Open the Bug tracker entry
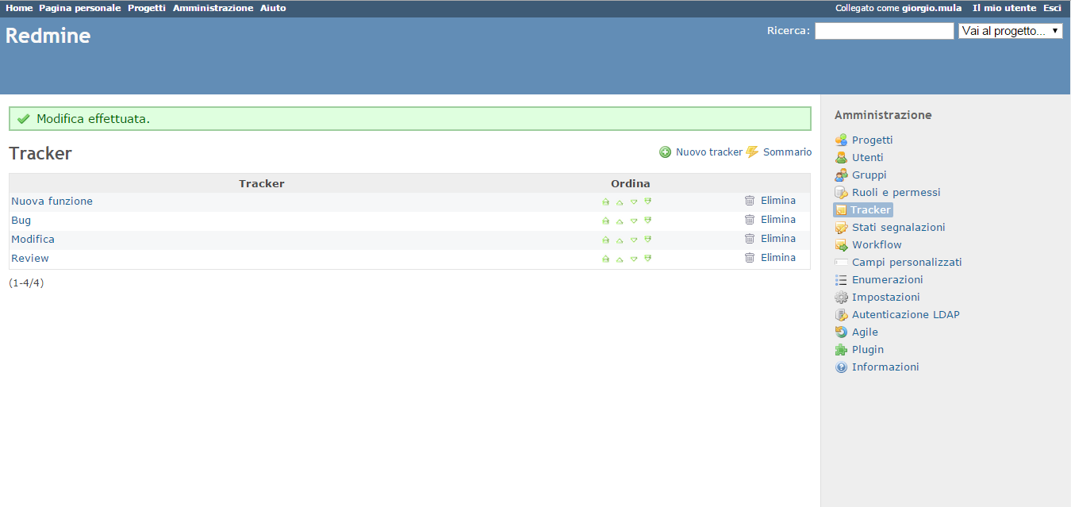 (x=21, y=221)
